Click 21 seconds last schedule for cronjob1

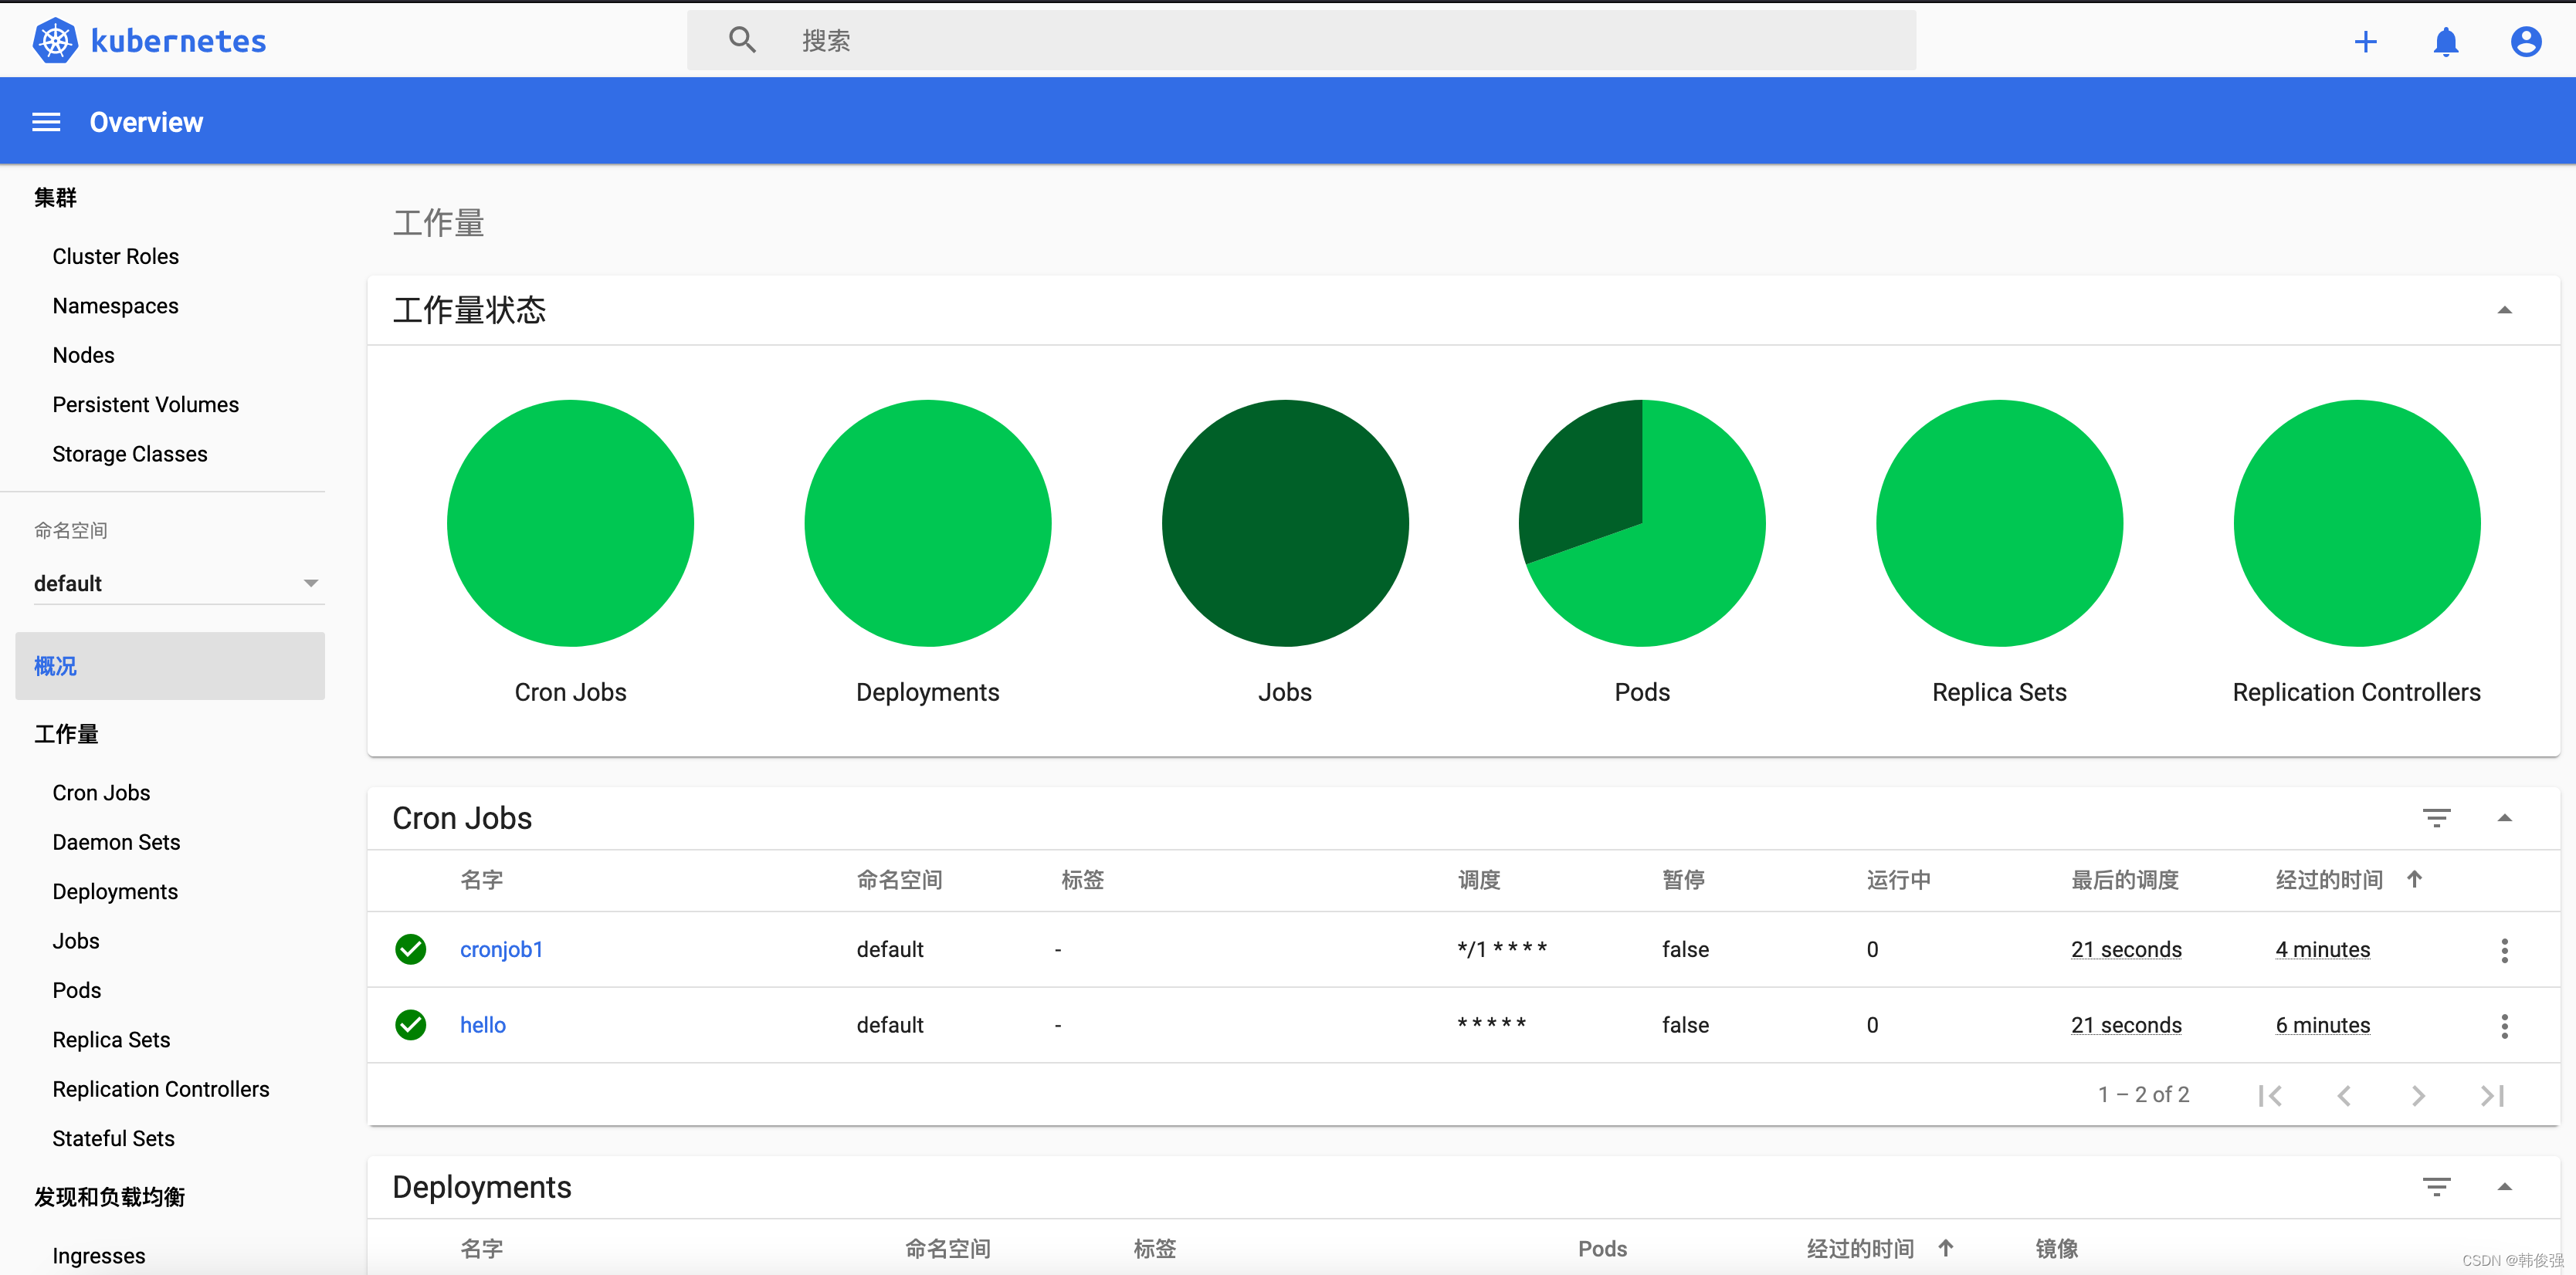(x=2126, y=950)
